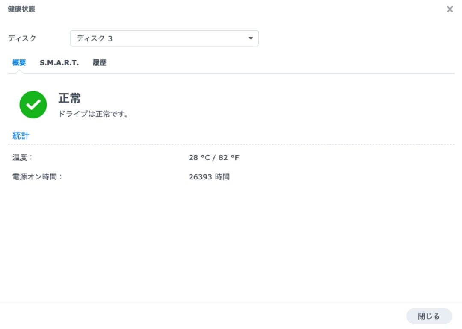Switch to the S.M.A.R.T. tab
462x329 pixels.
pyautogui.click(x=59, y=62)
